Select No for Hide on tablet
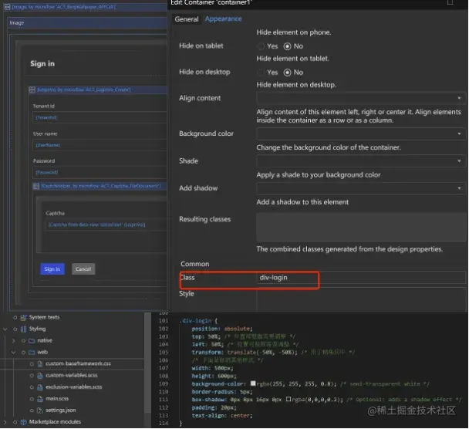 click(287, 46)
